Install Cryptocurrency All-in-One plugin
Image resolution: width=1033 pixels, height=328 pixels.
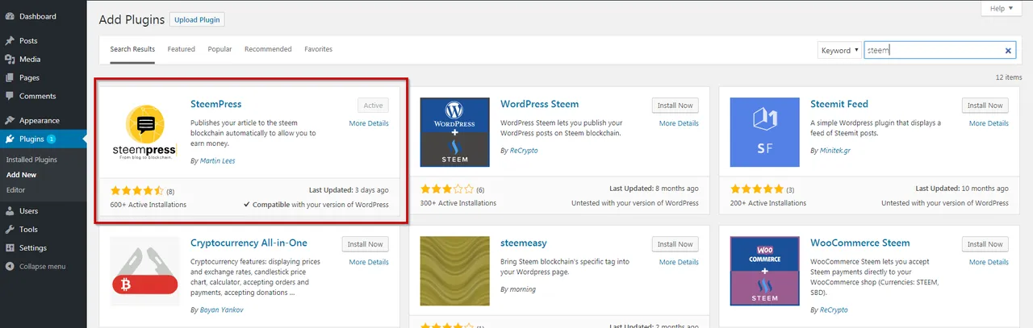[366, 244]
